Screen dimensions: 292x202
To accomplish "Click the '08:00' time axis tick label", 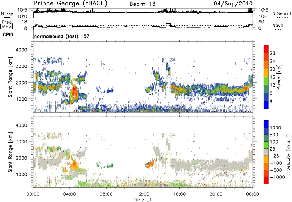I will pos(106,194).
